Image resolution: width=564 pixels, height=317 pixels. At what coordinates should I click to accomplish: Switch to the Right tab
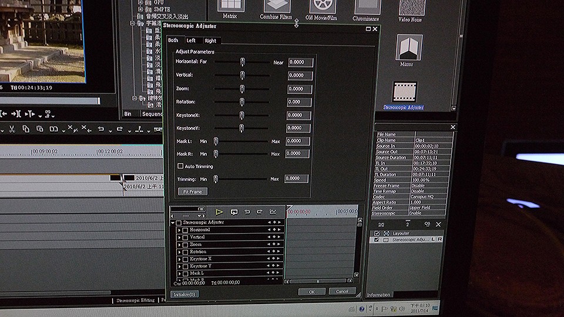click(x=211, y=41)
